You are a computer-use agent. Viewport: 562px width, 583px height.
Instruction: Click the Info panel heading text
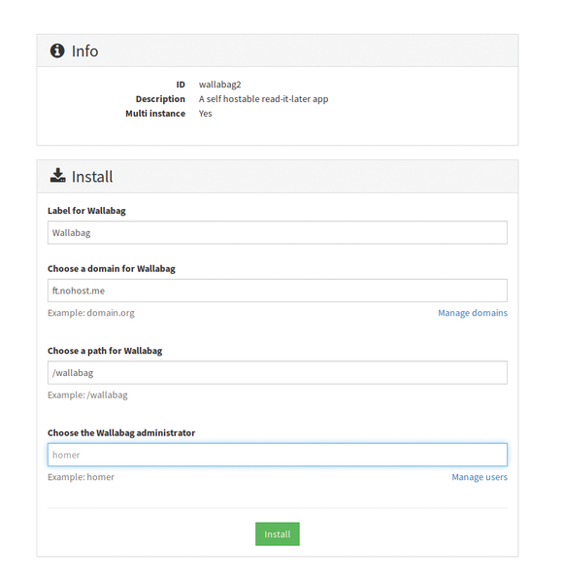coord(85,51)
